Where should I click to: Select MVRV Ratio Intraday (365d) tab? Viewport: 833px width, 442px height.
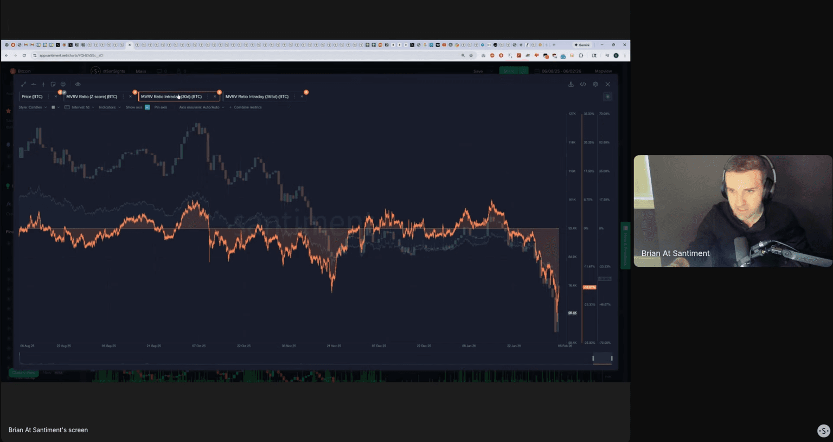click(x=257, y=97)
